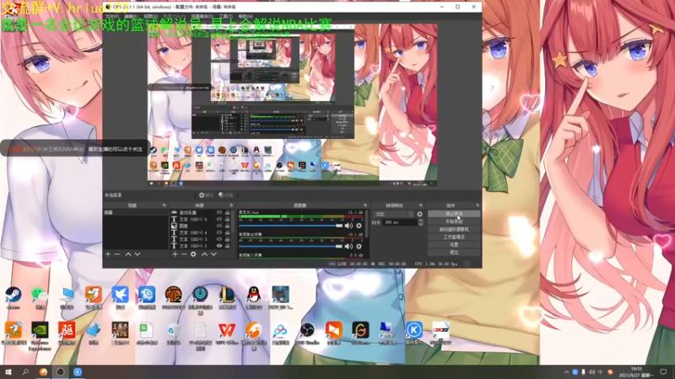Mute the desktop audio channel
This screenshot has width=675, height=379.
tap(348, 246)
